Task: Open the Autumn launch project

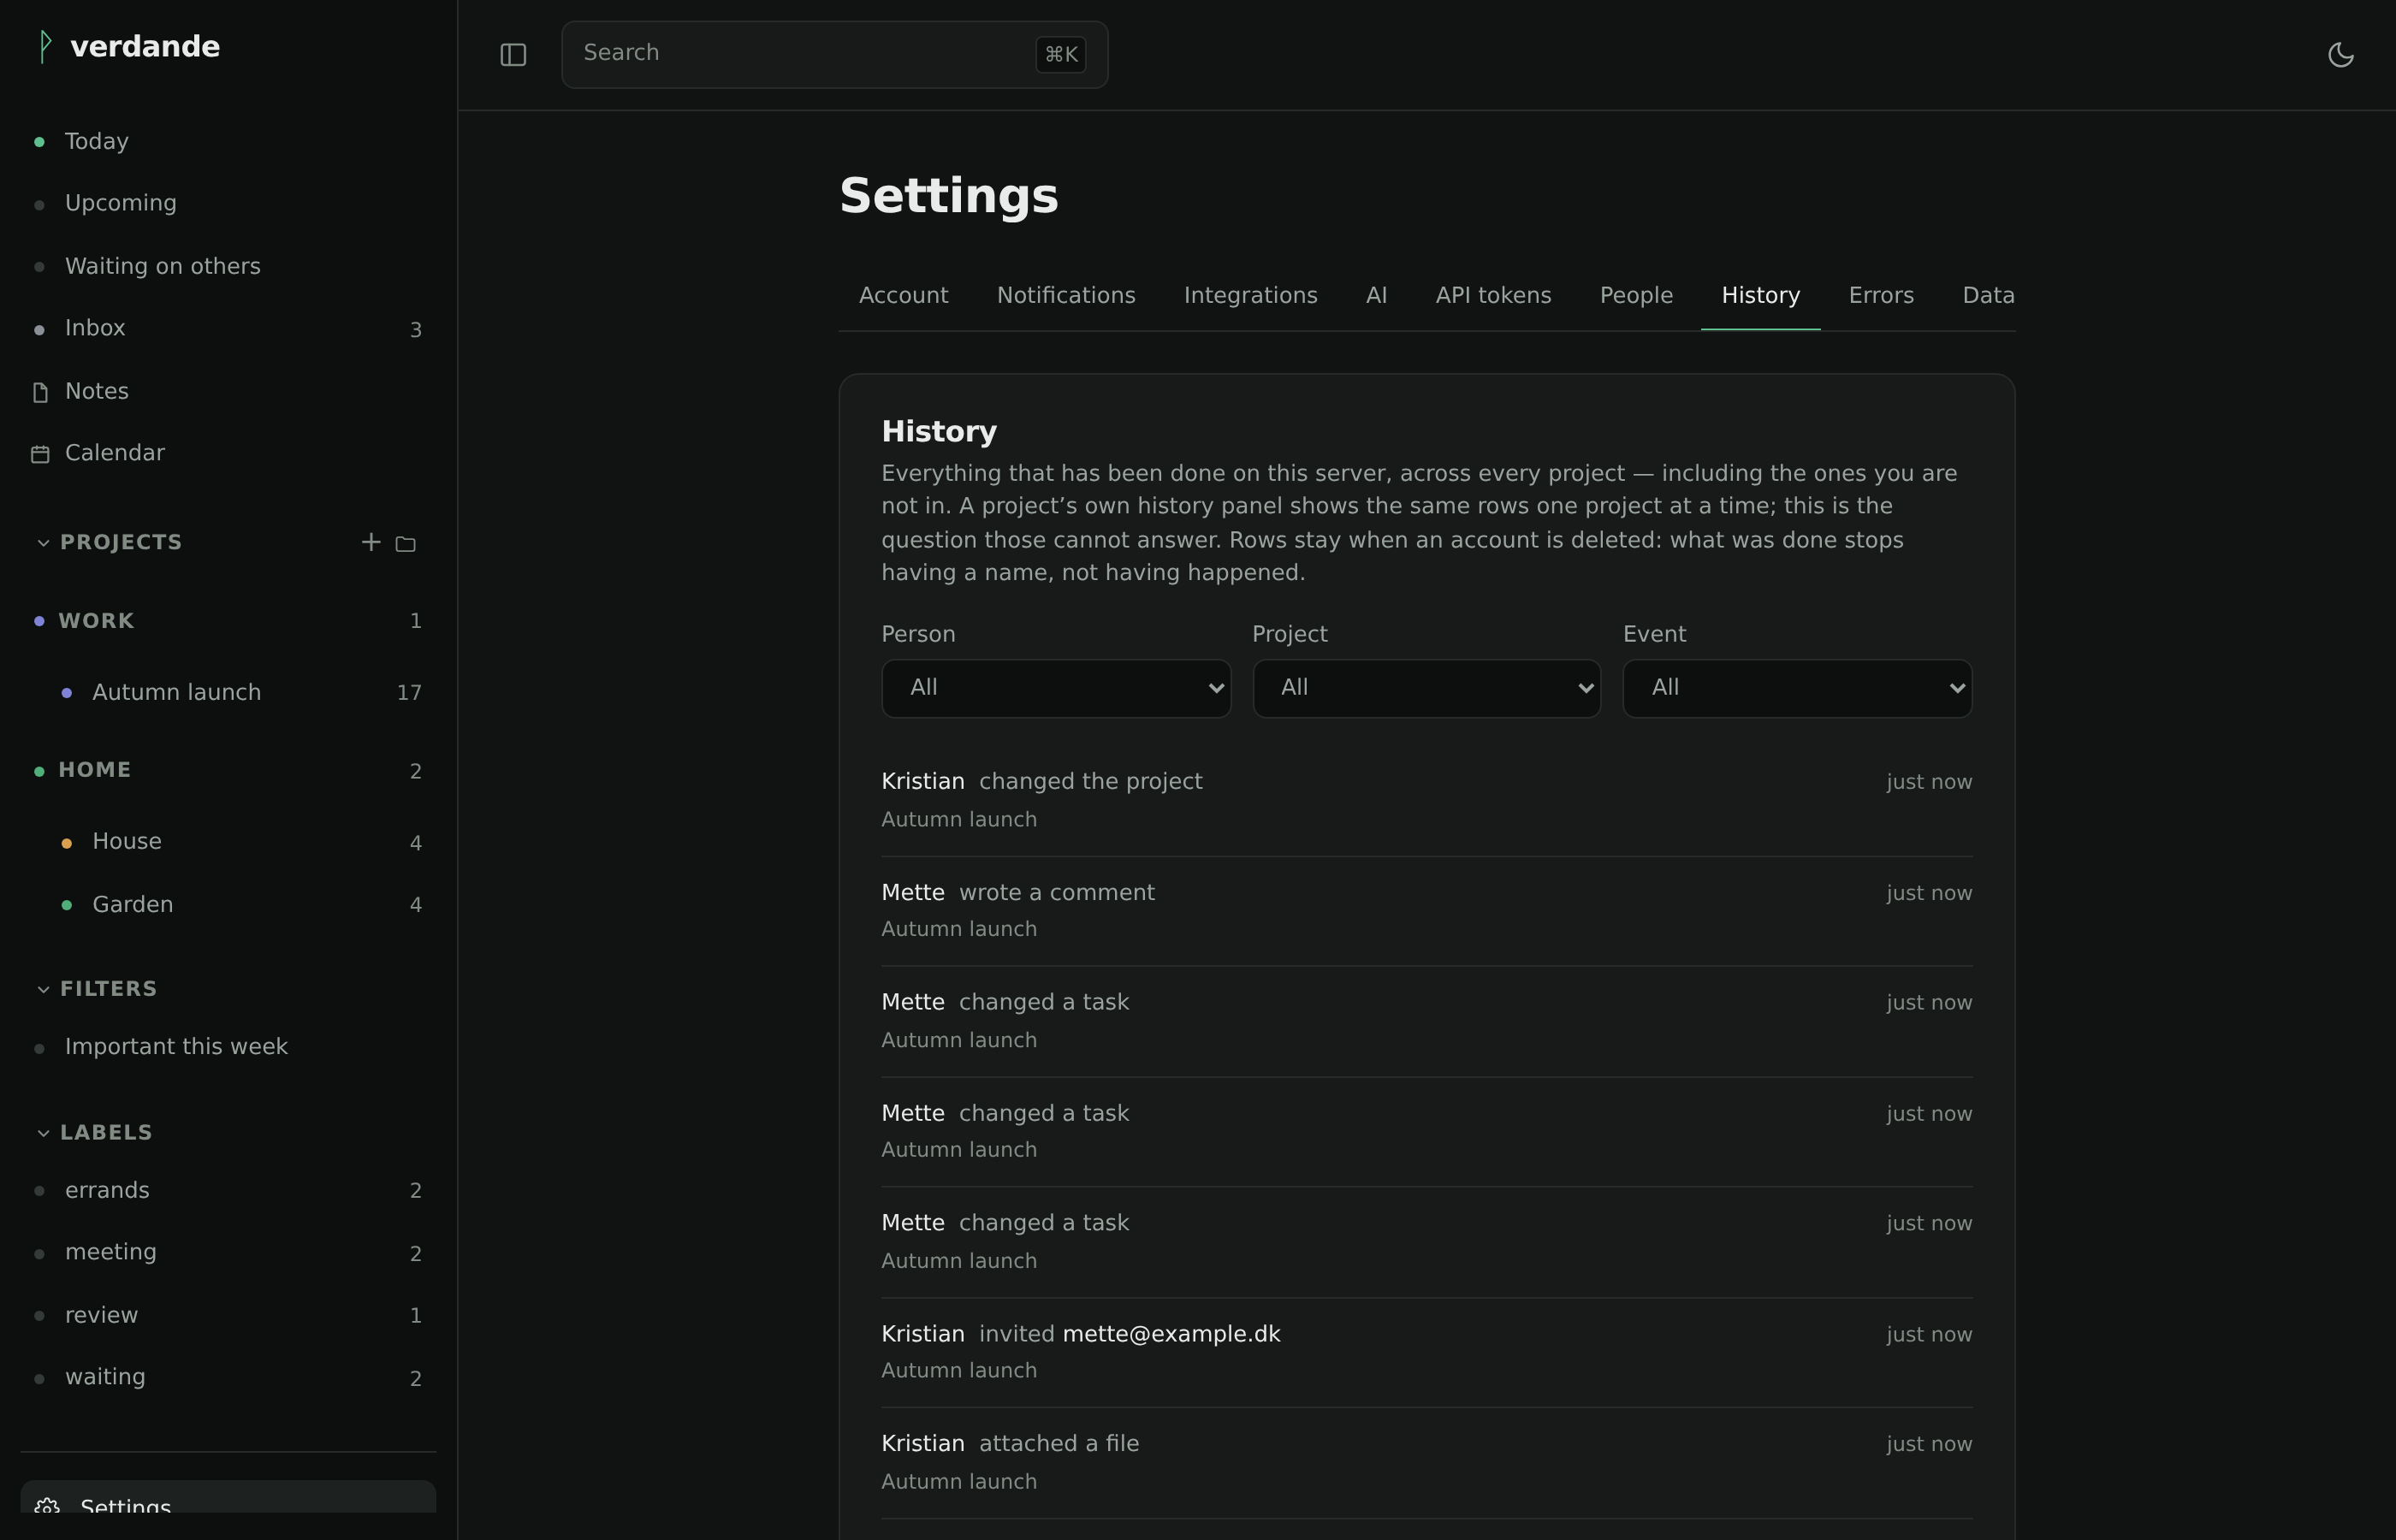Action: pos(228,693)
